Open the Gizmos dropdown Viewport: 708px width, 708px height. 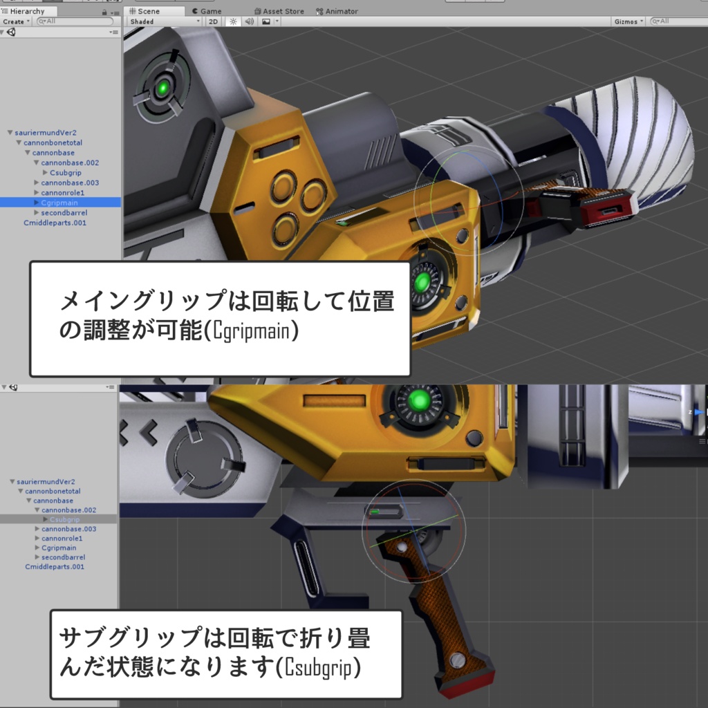[628, 21]
